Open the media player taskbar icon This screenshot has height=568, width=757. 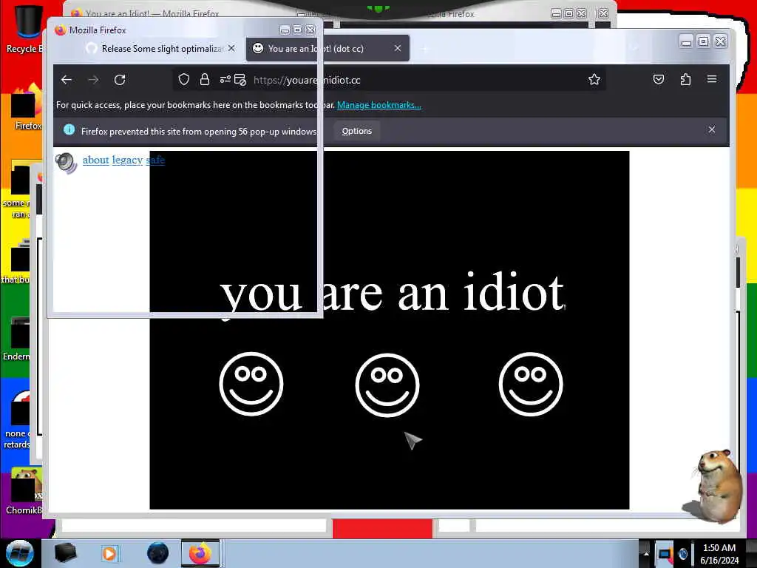tap(109, 553)
